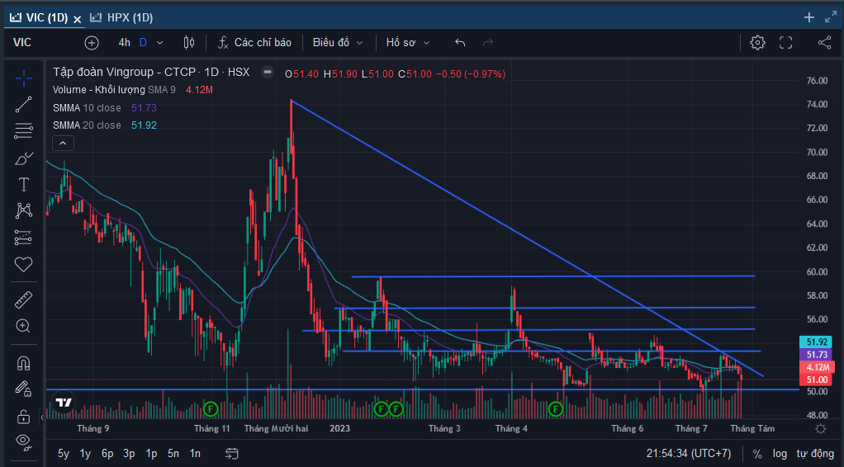Viewport: 844px width, 467px height.
Task: Open the Các chỉ báo indicators dialog
Action: [x=254, y=43]
